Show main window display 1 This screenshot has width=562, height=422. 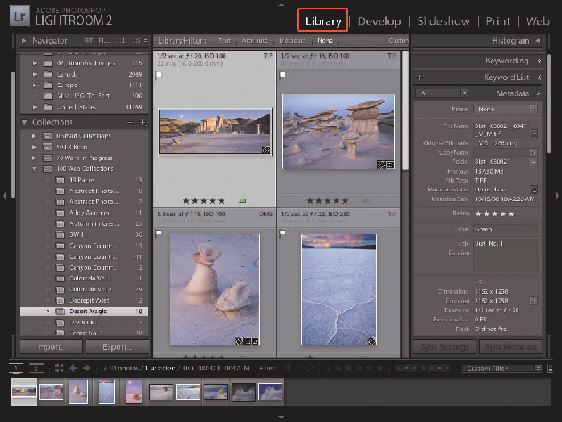pos(16,369)
